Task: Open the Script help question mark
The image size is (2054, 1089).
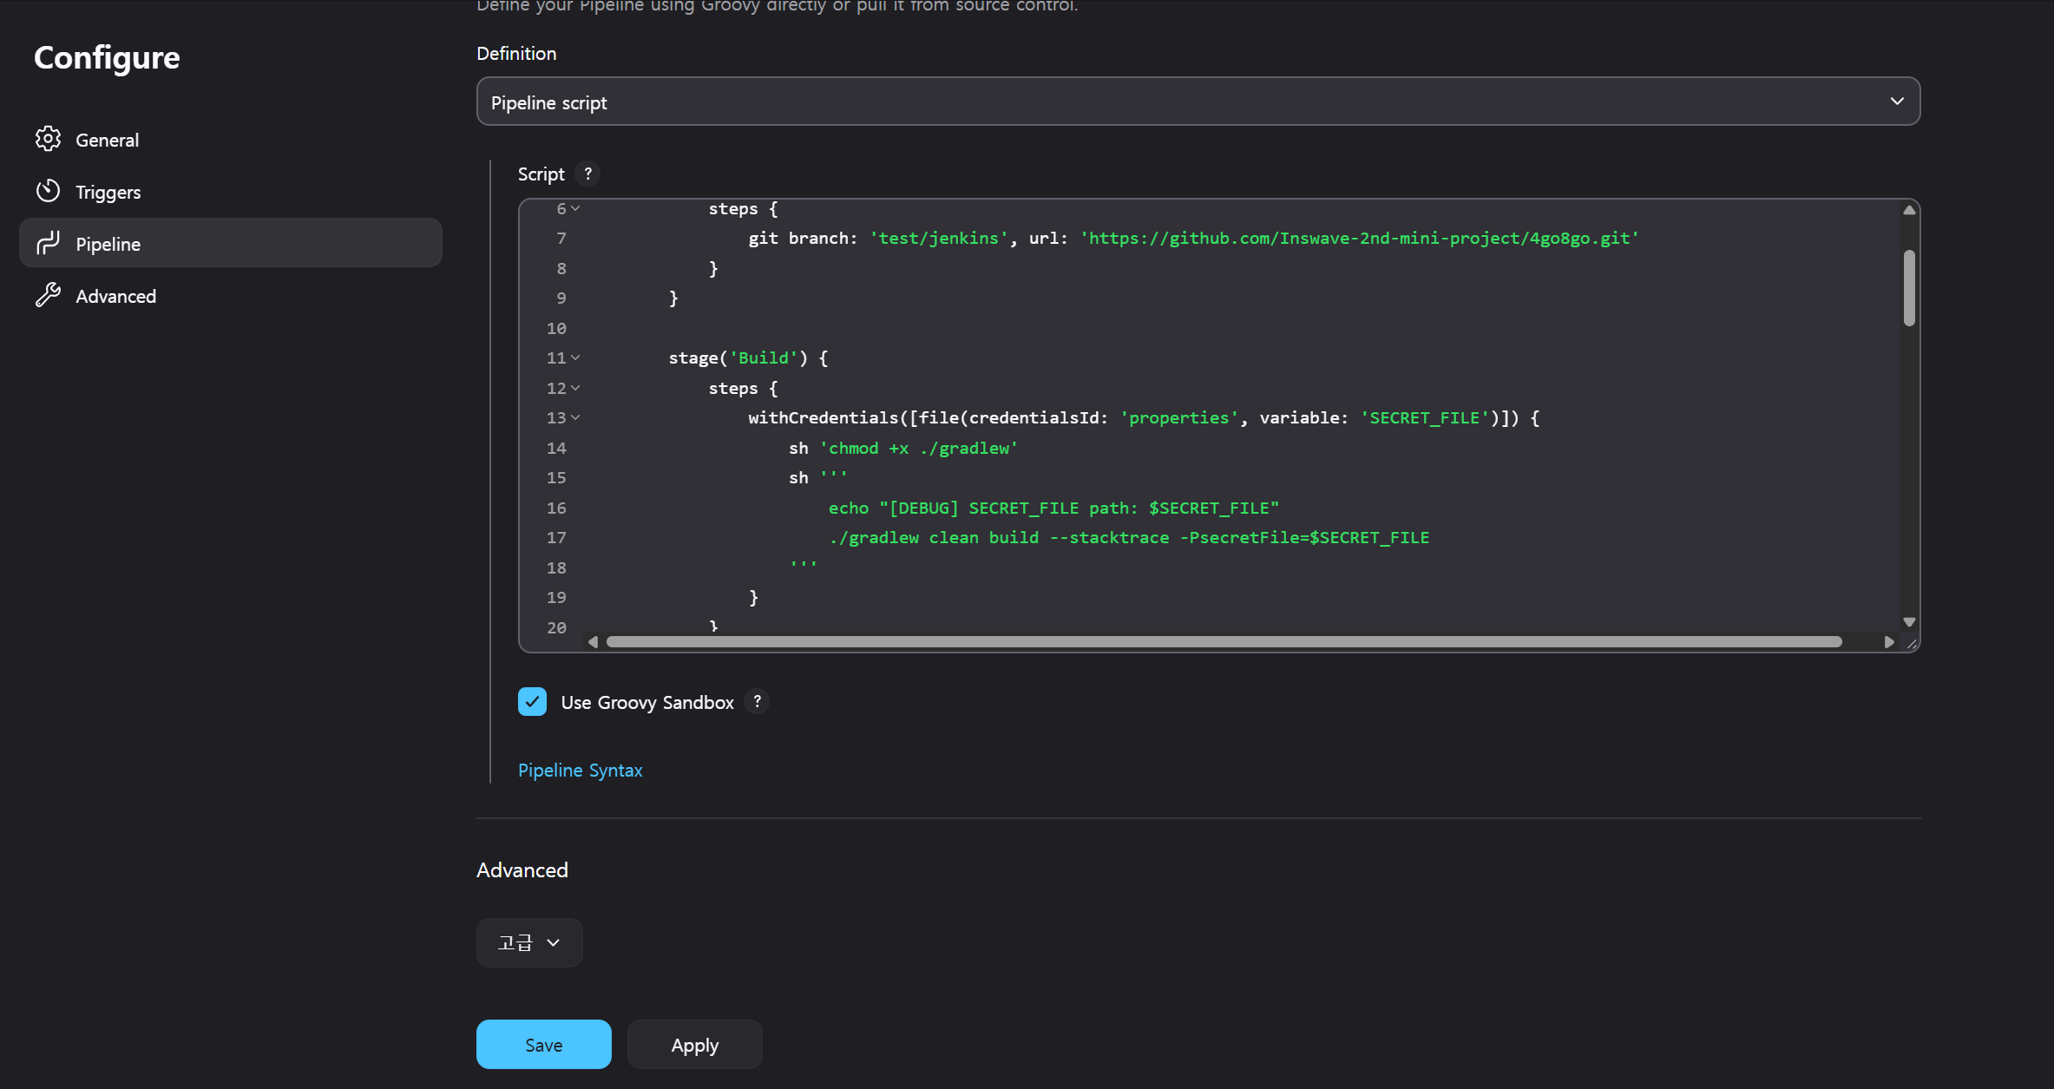Action: coord(587,174)
